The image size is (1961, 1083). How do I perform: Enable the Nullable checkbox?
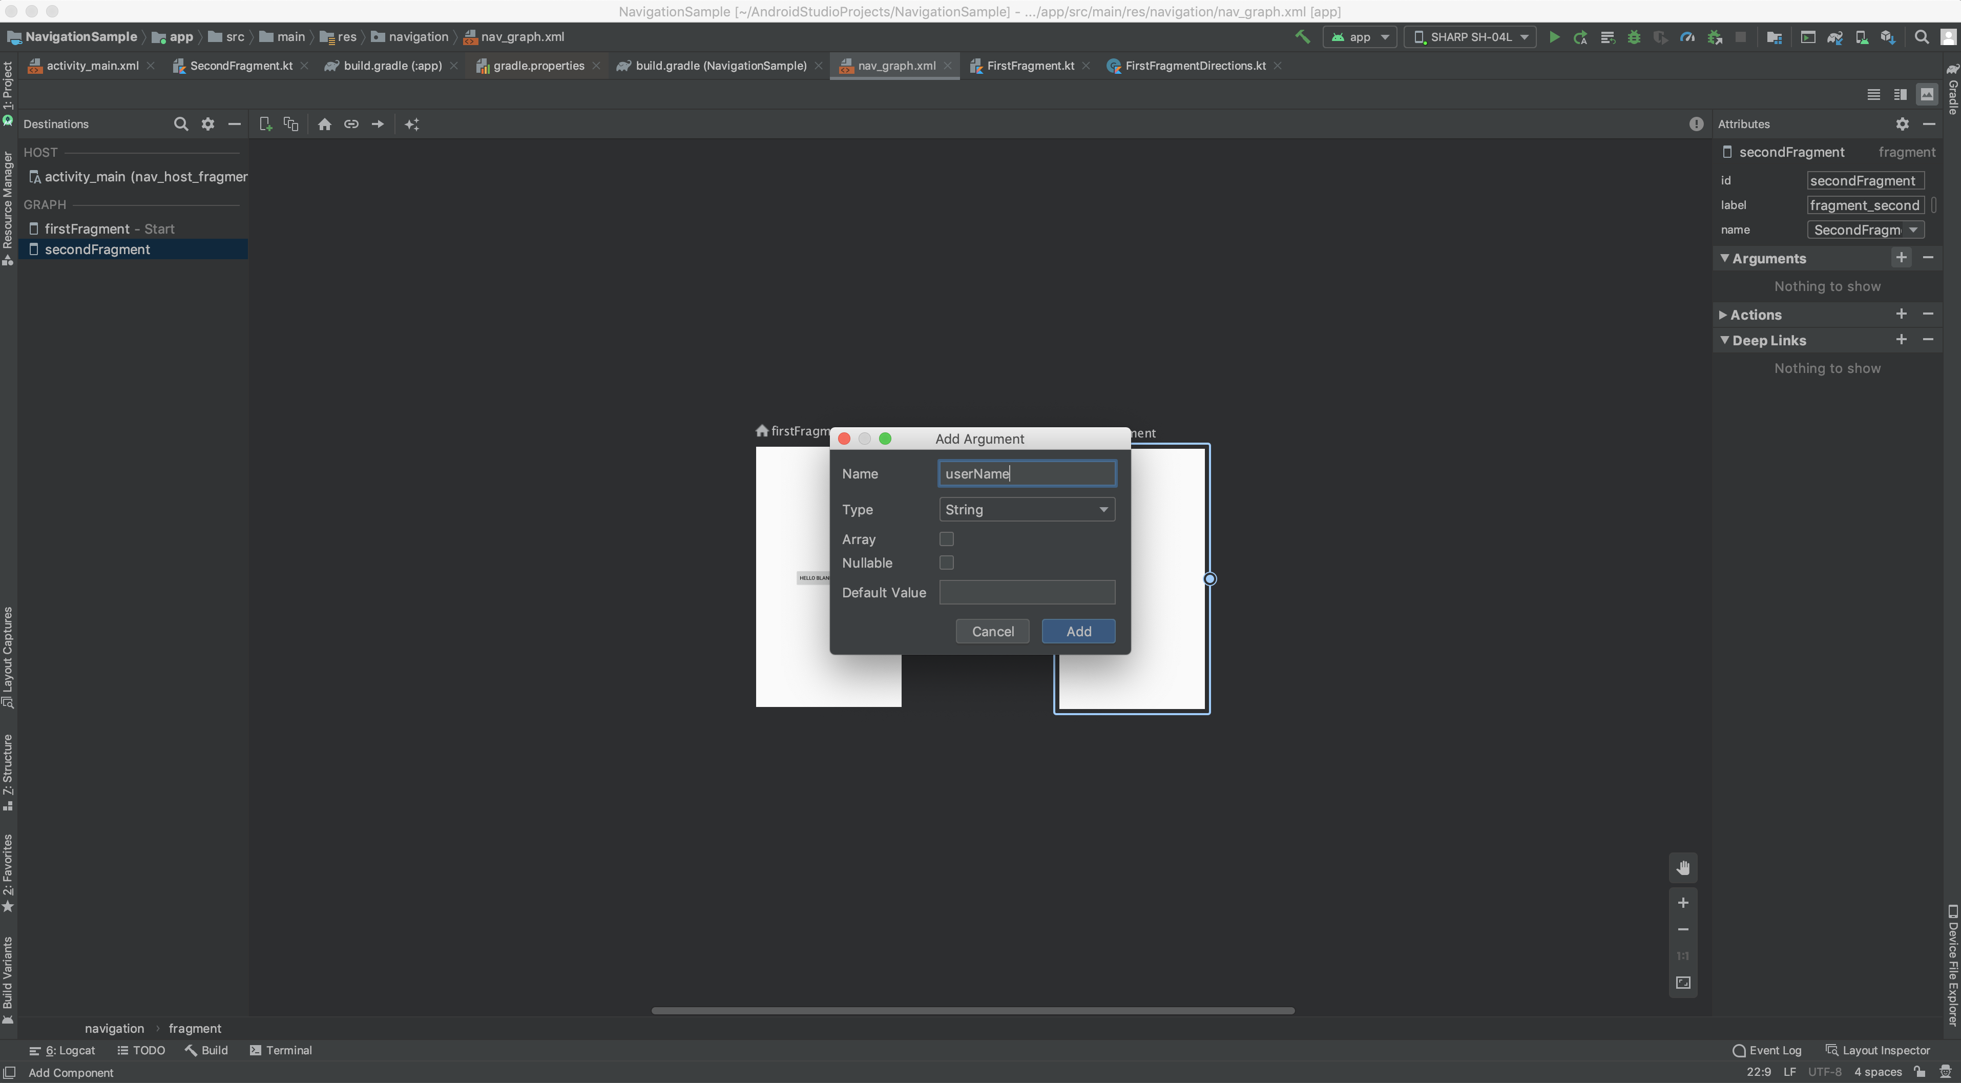click(946, 563)
